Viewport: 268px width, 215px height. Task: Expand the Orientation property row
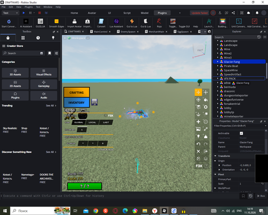pos(219,170)
